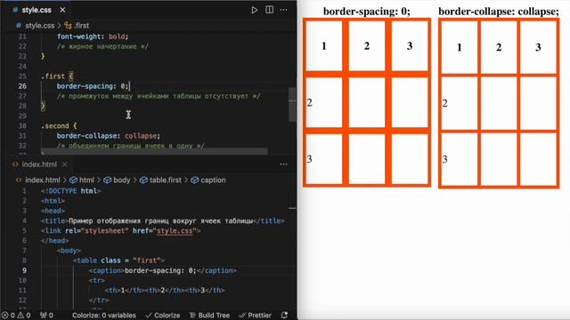Screen dimensions: 570x320
Task: Switch to the style.css tab
Action: pos(37,10)
